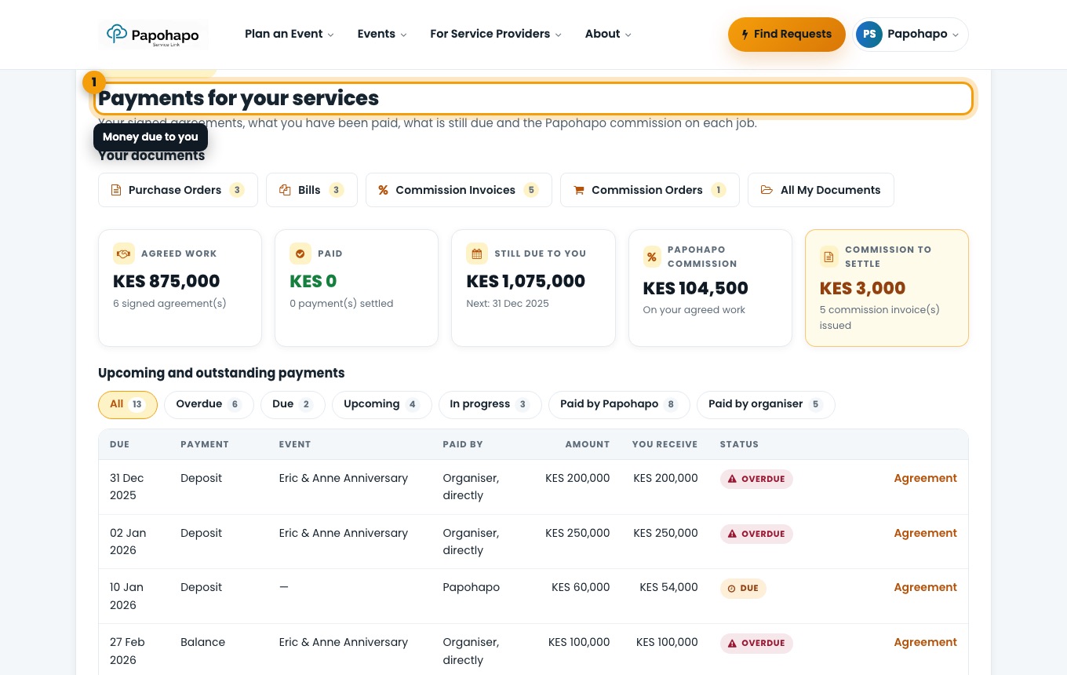Screen dimensions: 1067x675
Task: Click the PS profile avatar
Action: 869,35
